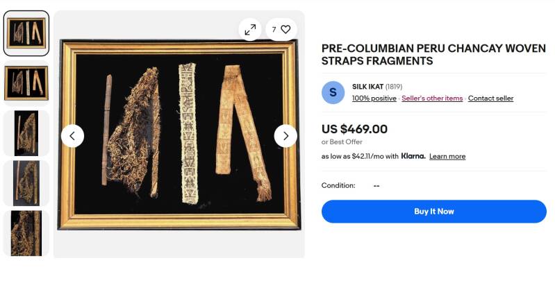555x283 pixels.
Task: Select the first framed-straps thumbnail
Action: click(x=26, y=33)
